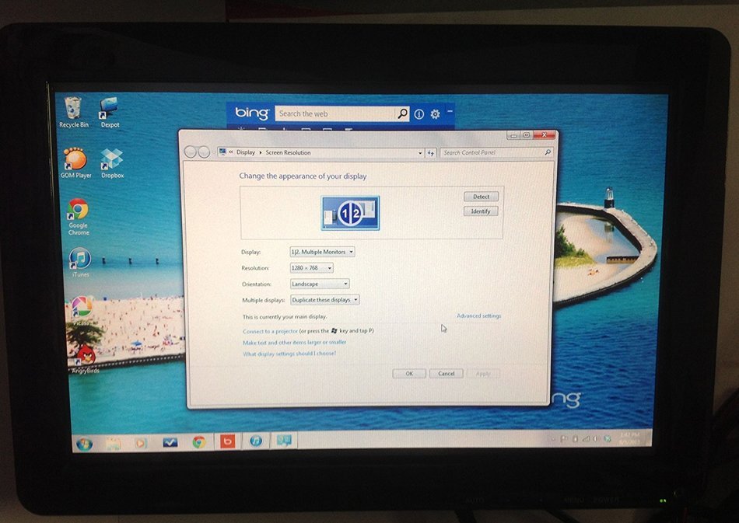Open the Display dropdown
This screenshot has height=523, width=739.
[x=322, y=252]
